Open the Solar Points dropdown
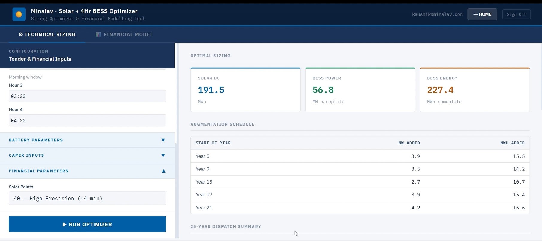542x241 pixels. pyautogui.click(x=87, y=198)
